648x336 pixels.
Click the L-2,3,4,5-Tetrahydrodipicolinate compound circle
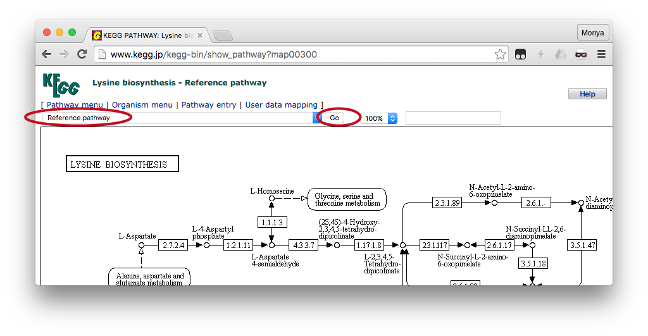pos(403,245)
